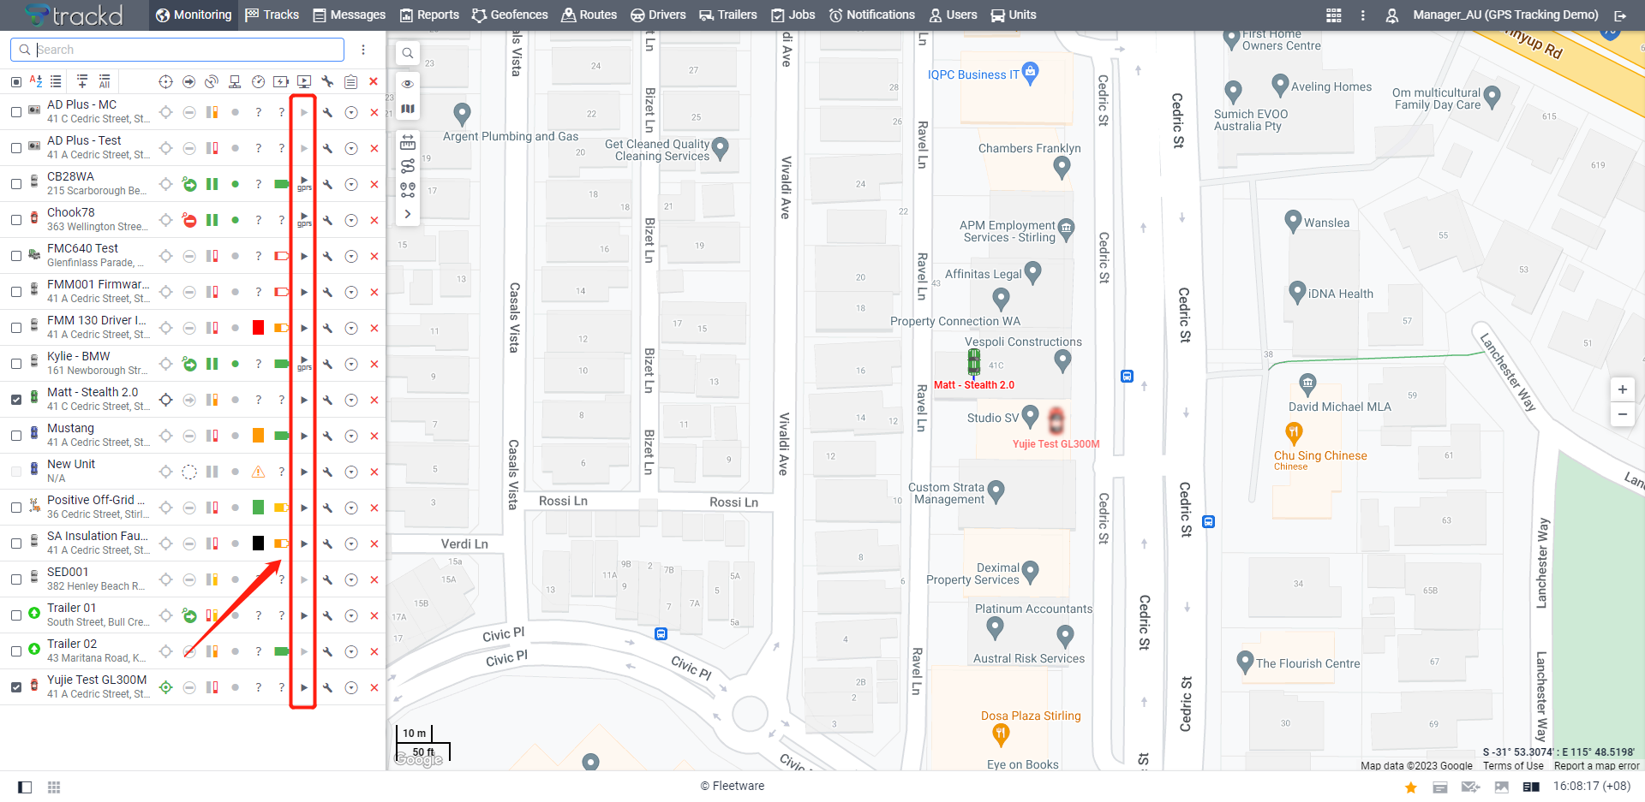The image size is (1645, 802).
Task: Expand the map tools panel chevron
Action: pos(408,214)
